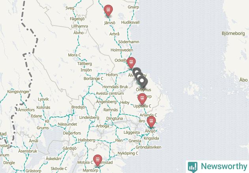Select the Hallsberg station label
249x173 pixels.
(86, 140)
